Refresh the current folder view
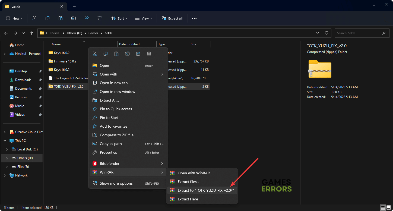 coord(327,33)
